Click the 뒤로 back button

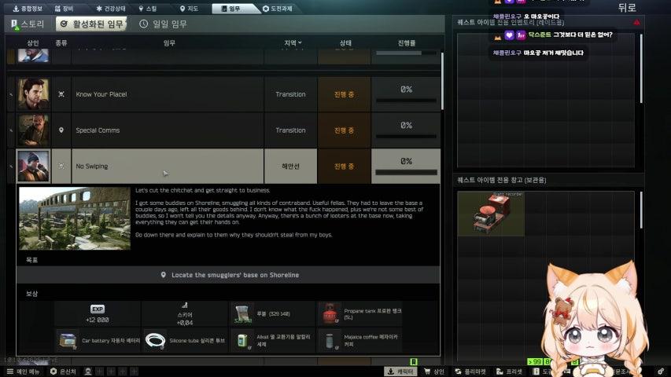(626, 8)
